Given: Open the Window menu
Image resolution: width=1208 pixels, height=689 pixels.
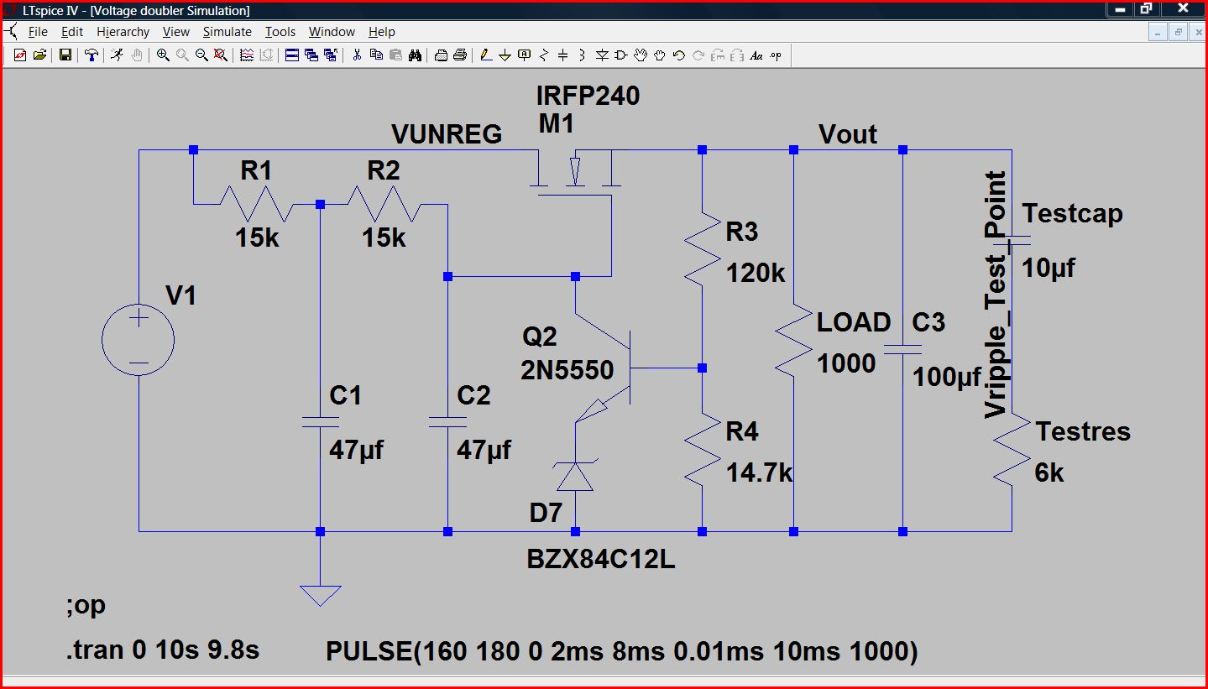Looking at the screenshot, I should point(332,32).
